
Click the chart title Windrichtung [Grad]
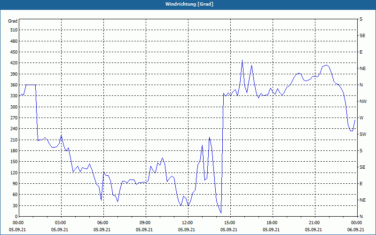pos(189,4)
